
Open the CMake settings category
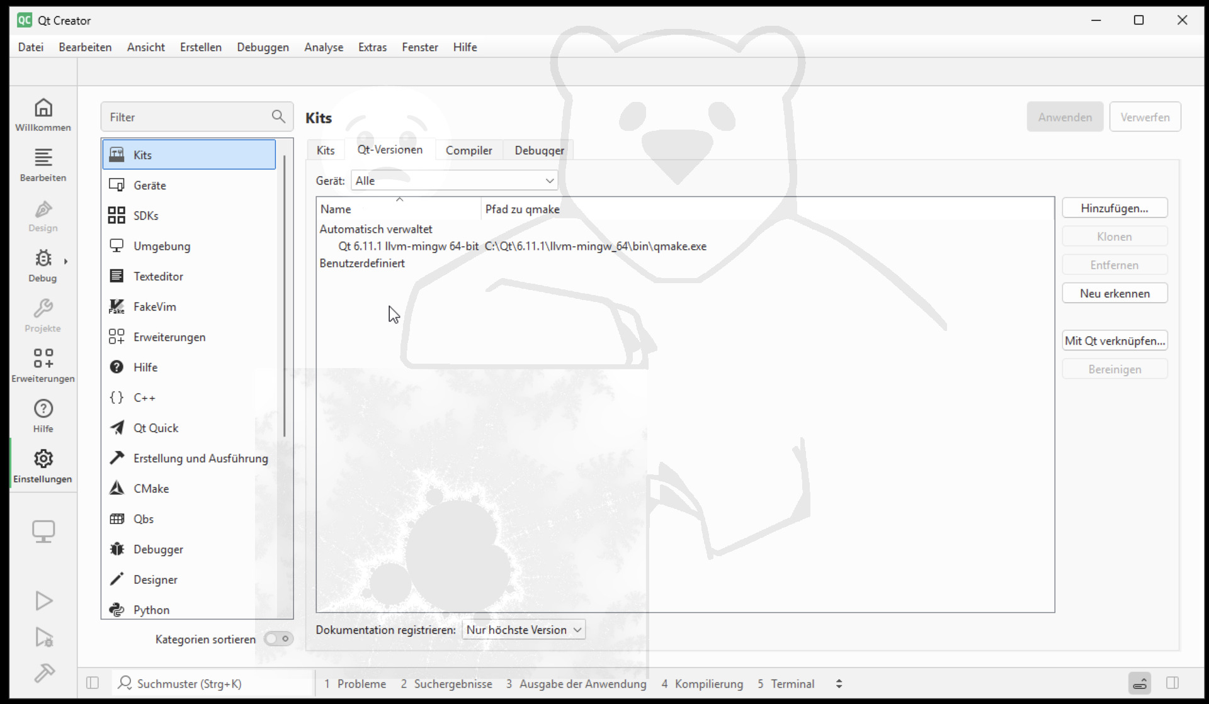coord(189,488)
